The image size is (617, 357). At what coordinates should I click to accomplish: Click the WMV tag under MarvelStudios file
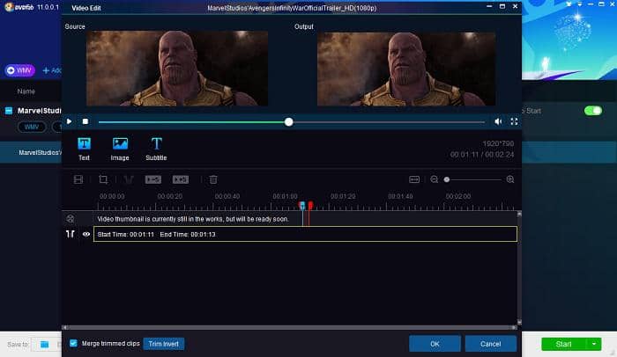coord(32,127)
